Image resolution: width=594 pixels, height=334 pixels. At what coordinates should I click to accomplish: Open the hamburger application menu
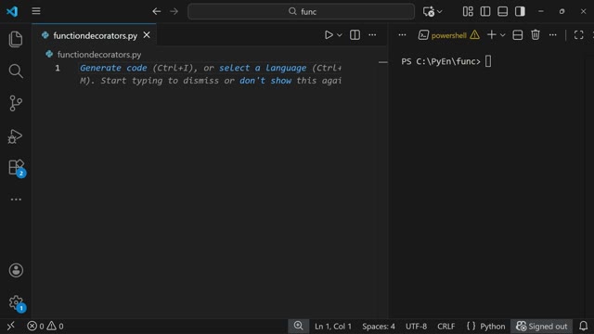[36, 11]
